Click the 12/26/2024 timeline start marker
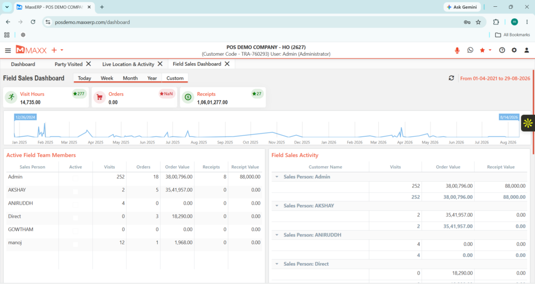 click(25, 117)
